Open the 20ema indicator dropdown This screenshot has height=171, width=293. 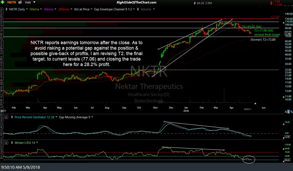[x=55, y=9]
